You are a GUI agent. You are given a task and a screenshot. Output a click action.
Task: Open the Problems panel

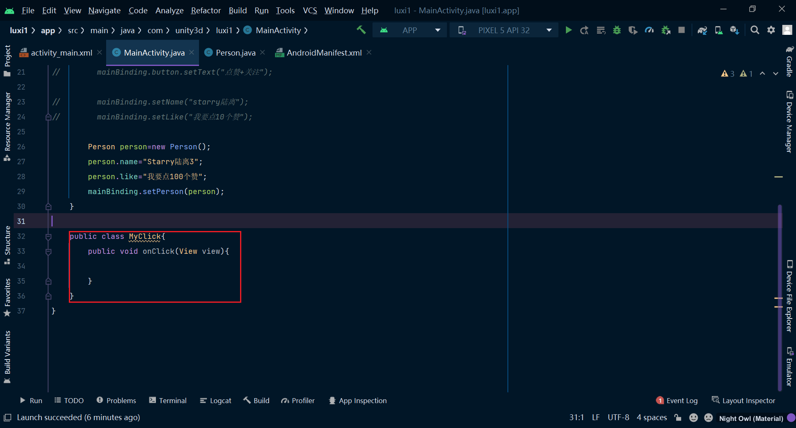tap(116, 401)
